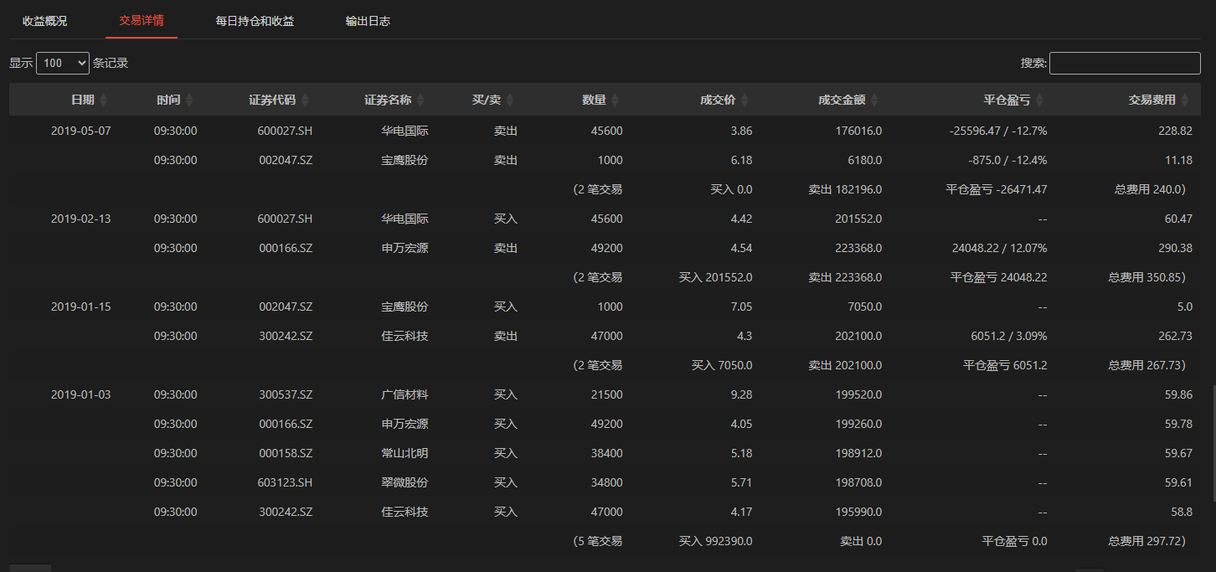Open the records-per-page dropdown showing 100

[63, 63]
